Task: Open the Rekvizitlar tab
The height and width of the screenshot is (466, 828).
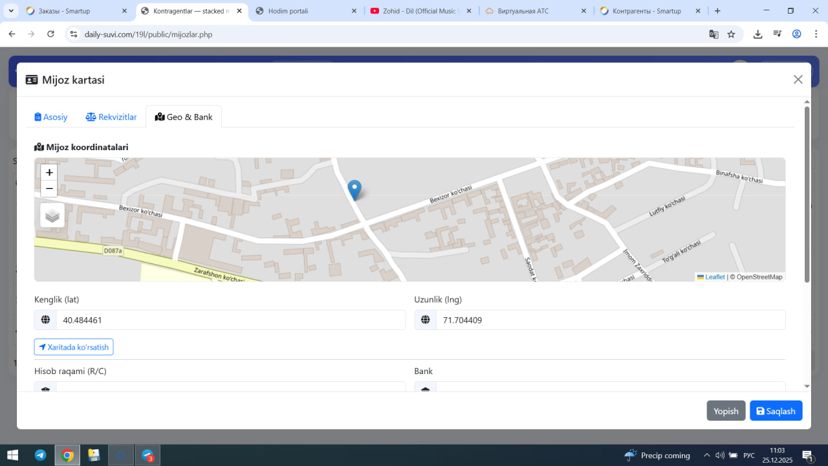Action: [x=111, y=117]
